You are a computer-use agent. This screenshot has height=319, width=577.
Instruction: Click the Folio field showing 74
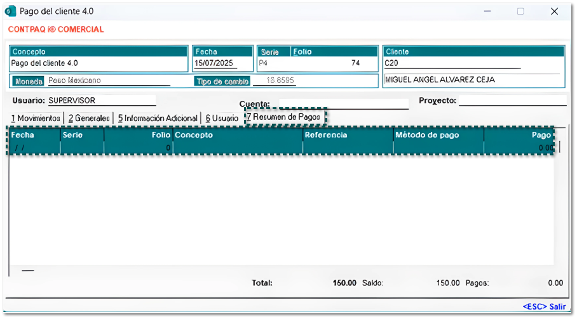(x=334, y=63)
